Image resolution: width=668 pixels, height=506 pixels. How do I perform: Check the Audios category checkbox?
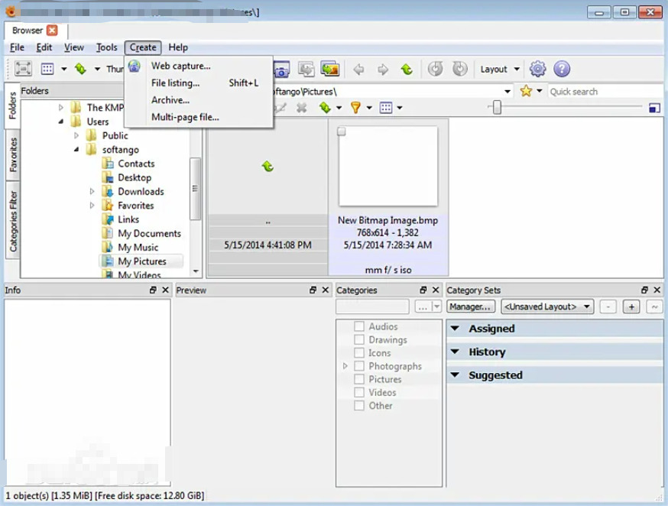[358, 326]
